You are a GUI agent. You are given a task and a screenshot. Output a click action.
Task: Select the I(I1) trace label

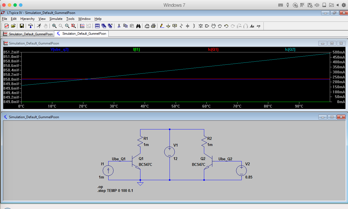(137, 50)
